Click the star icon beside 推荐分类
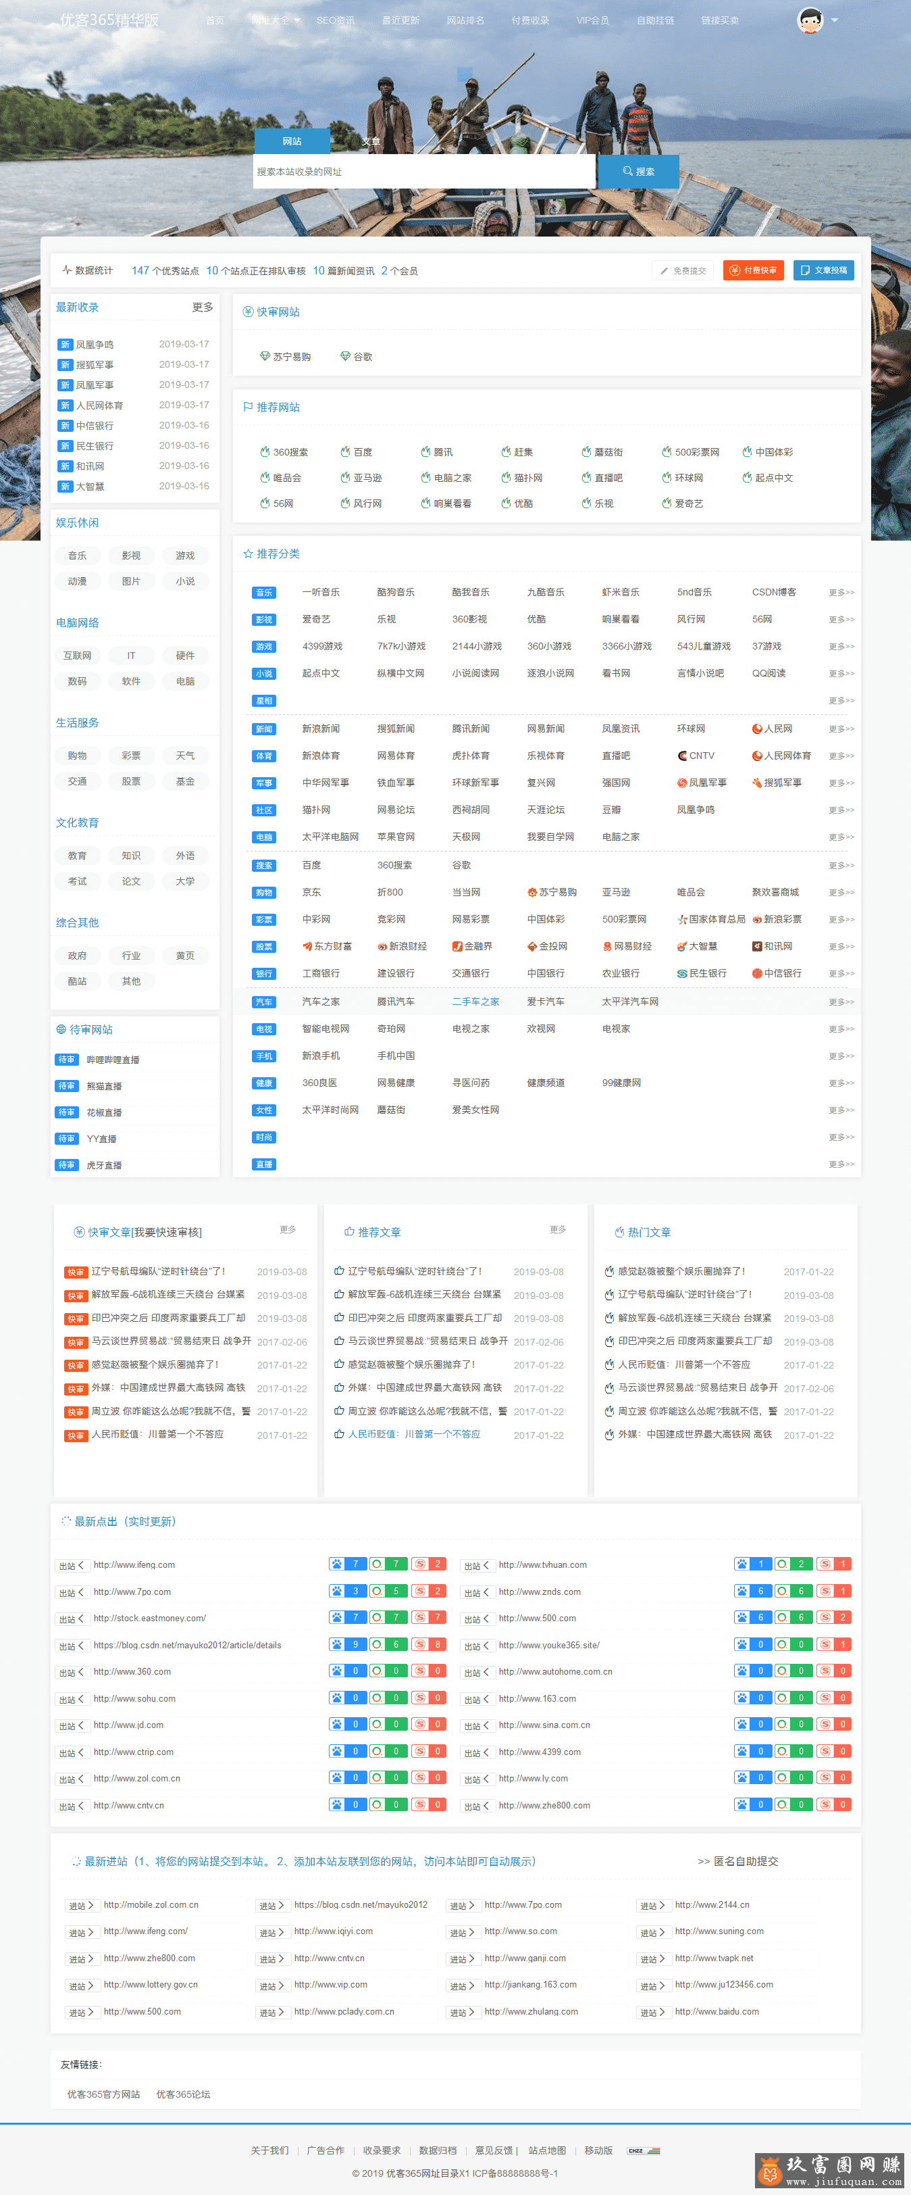 tap(248, 554)
